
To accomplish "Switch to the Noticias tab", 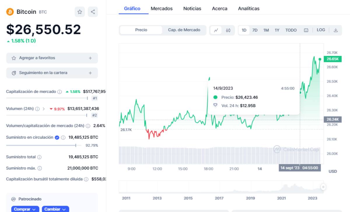I will 192,9.
